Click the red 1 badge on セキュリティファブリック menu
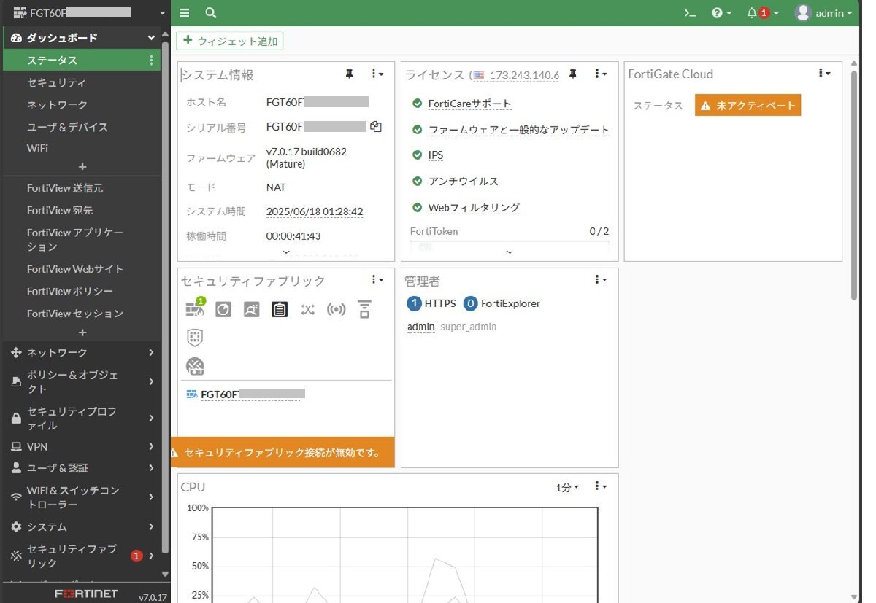 [x=137, y=556]
